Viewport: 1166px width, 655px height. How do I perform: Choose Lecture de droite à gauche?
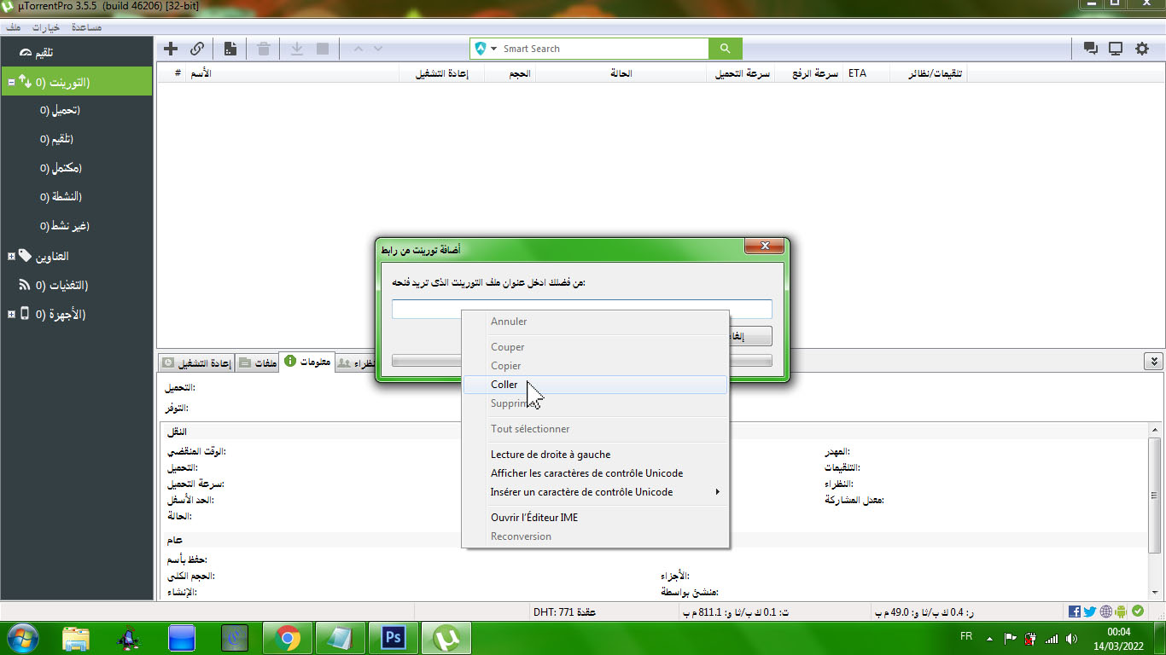(551, 455)
